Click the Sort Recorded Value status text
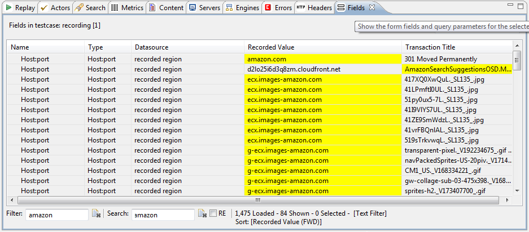The width and height of the screenshot is (529, 232). [x=279, y=222]
